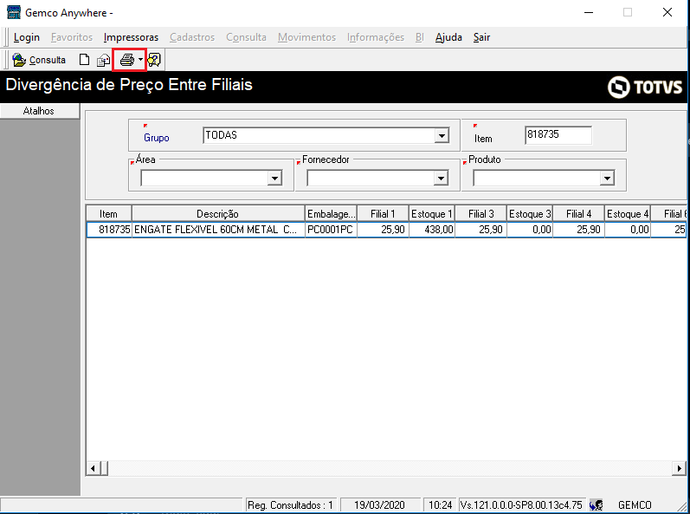The height and width of the screenshot is (514, 690).
Task: Click the horizontal scrollbar left arrow
Action: [x=93, y=468]
